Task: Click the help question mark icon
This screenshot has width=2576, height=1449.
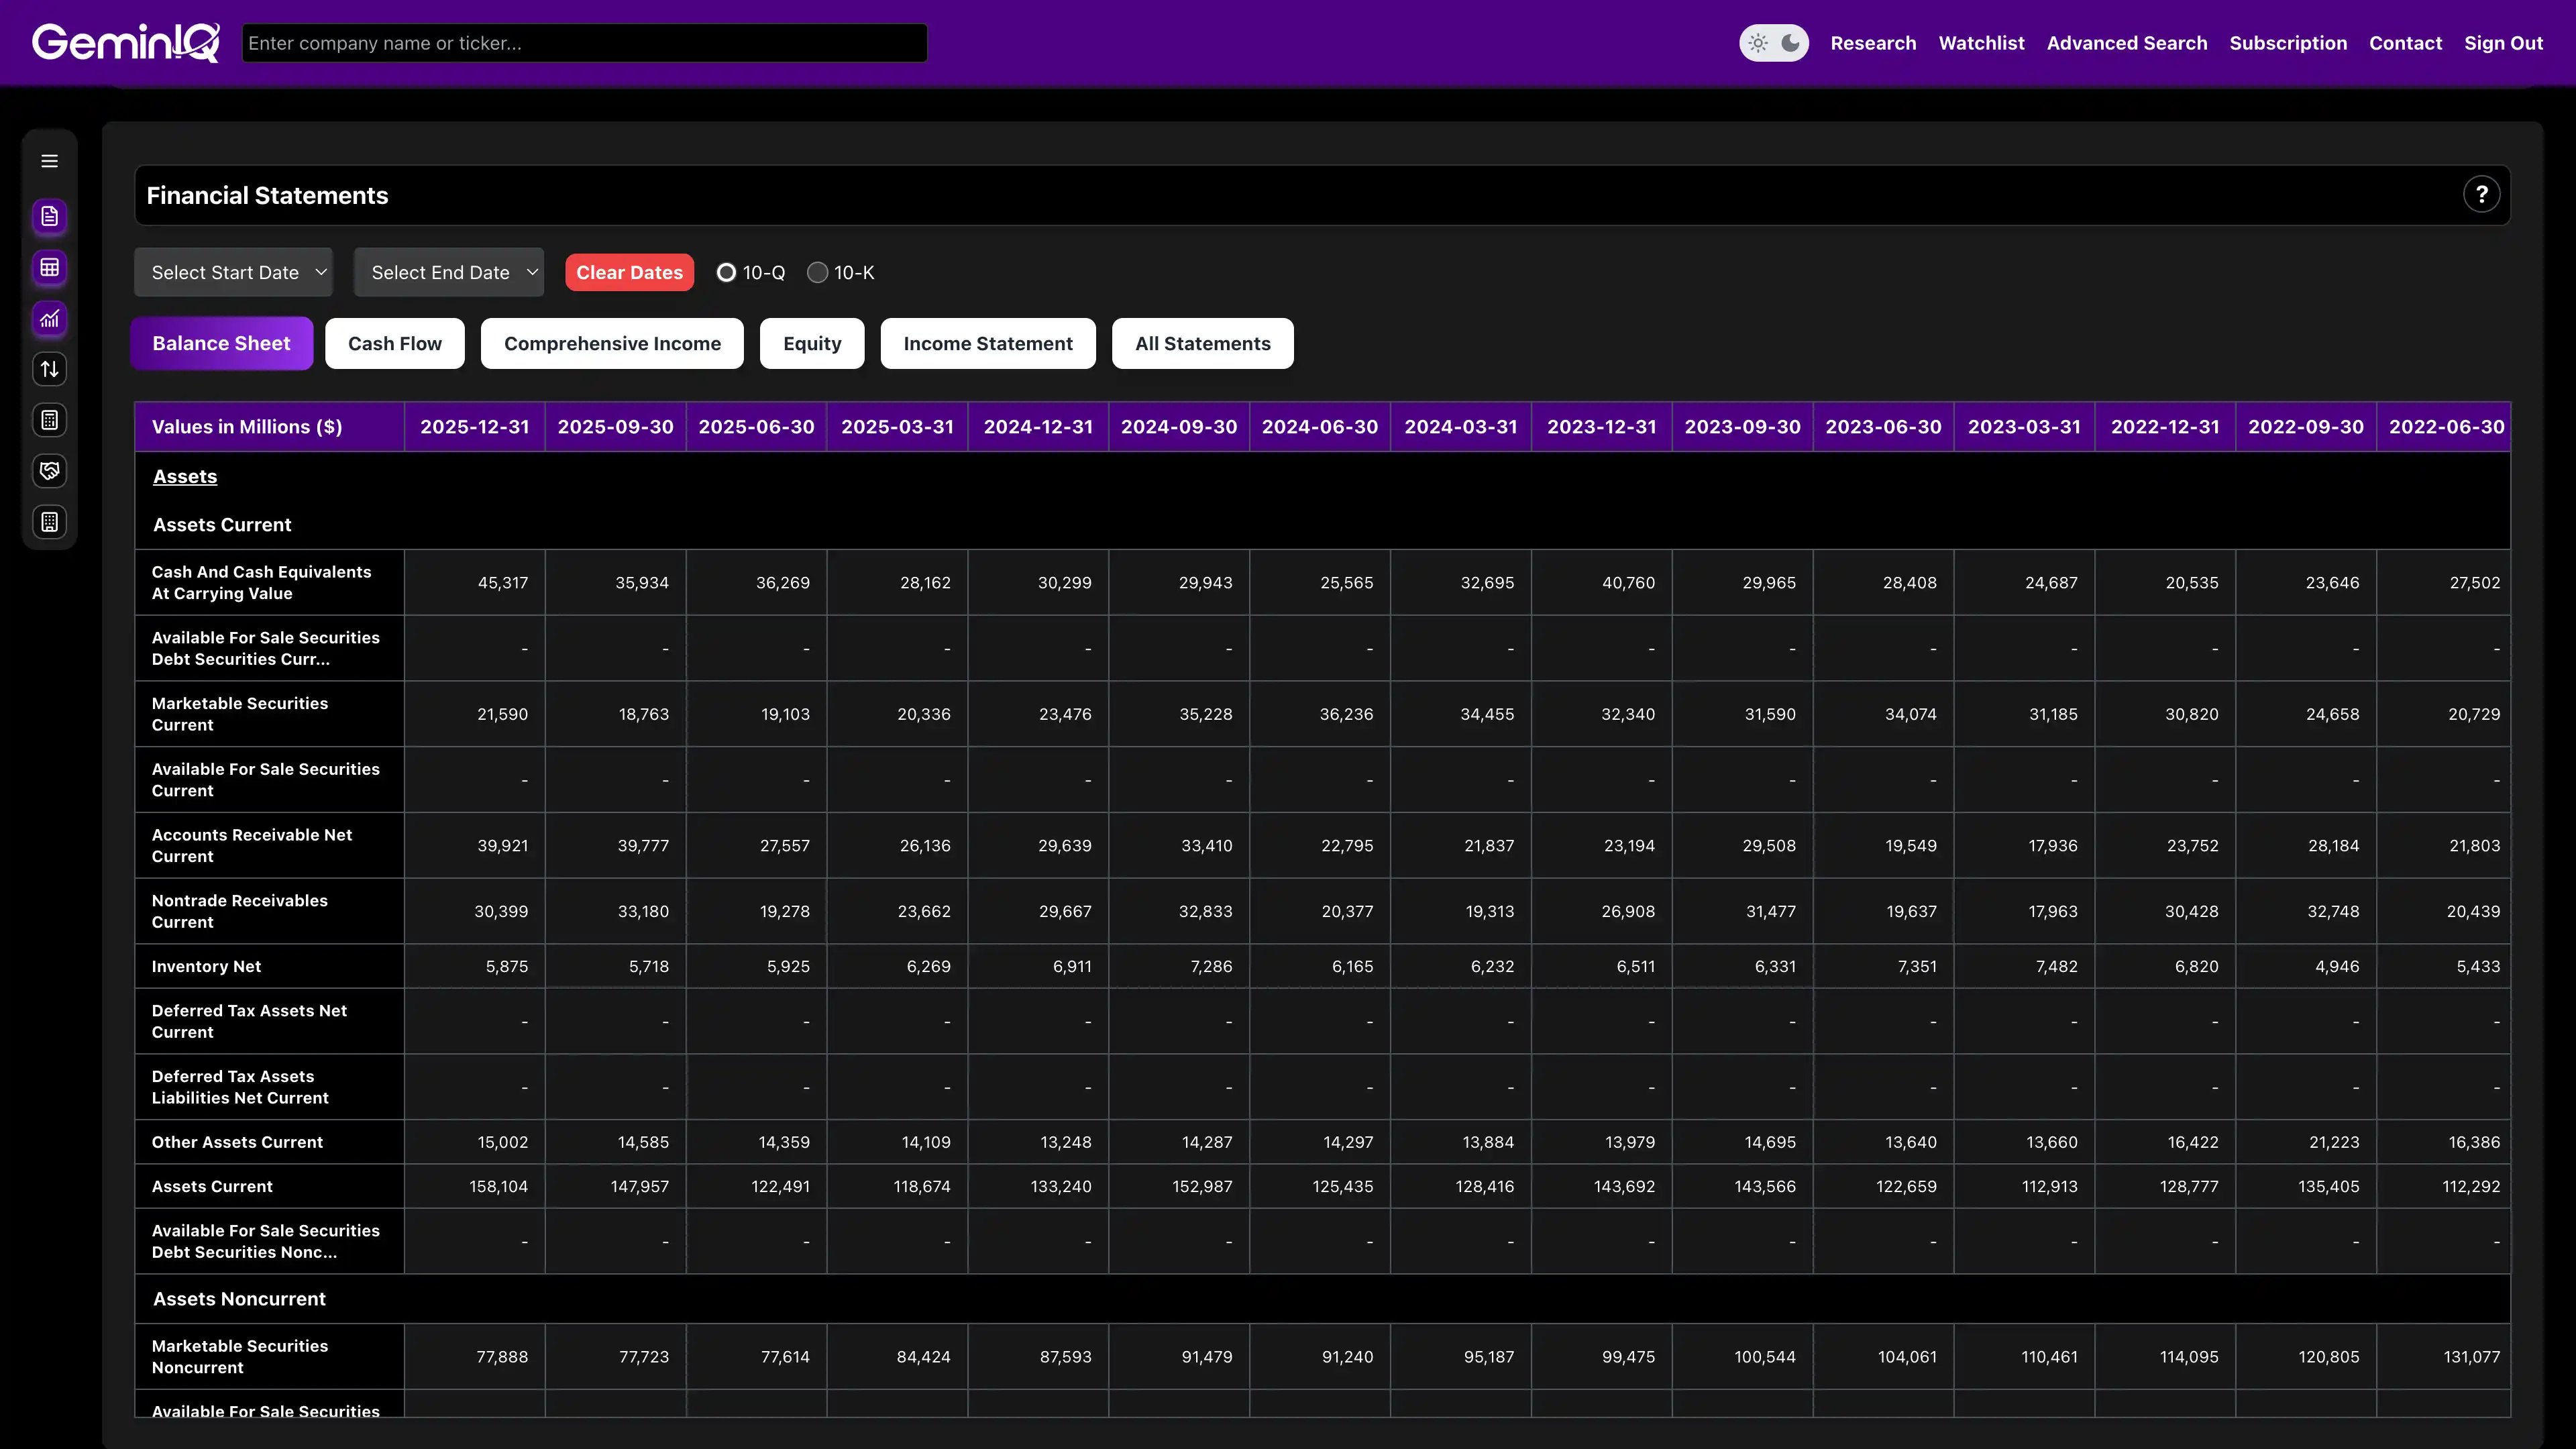Action: coord(2481,194)
